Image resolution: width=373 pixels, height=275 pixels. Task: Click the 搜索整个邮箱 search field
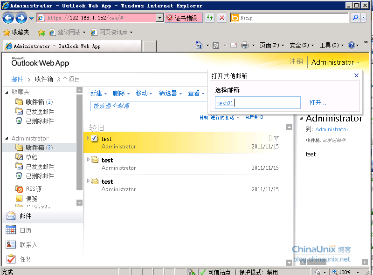pos(149,106)
